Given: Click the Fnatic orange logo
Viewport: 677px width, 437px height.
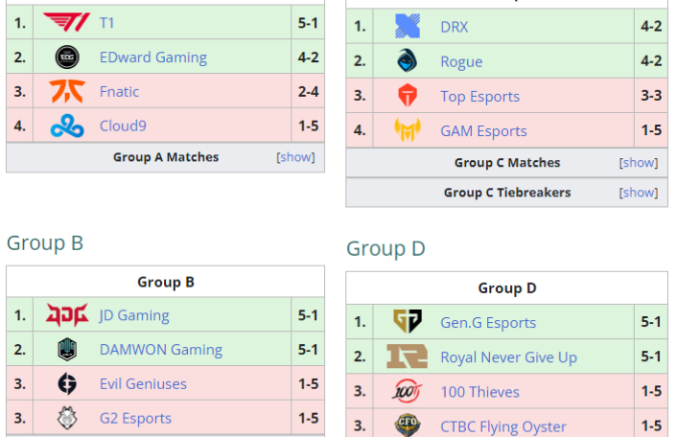Looking at the screenshot, I should coord(67,91).
